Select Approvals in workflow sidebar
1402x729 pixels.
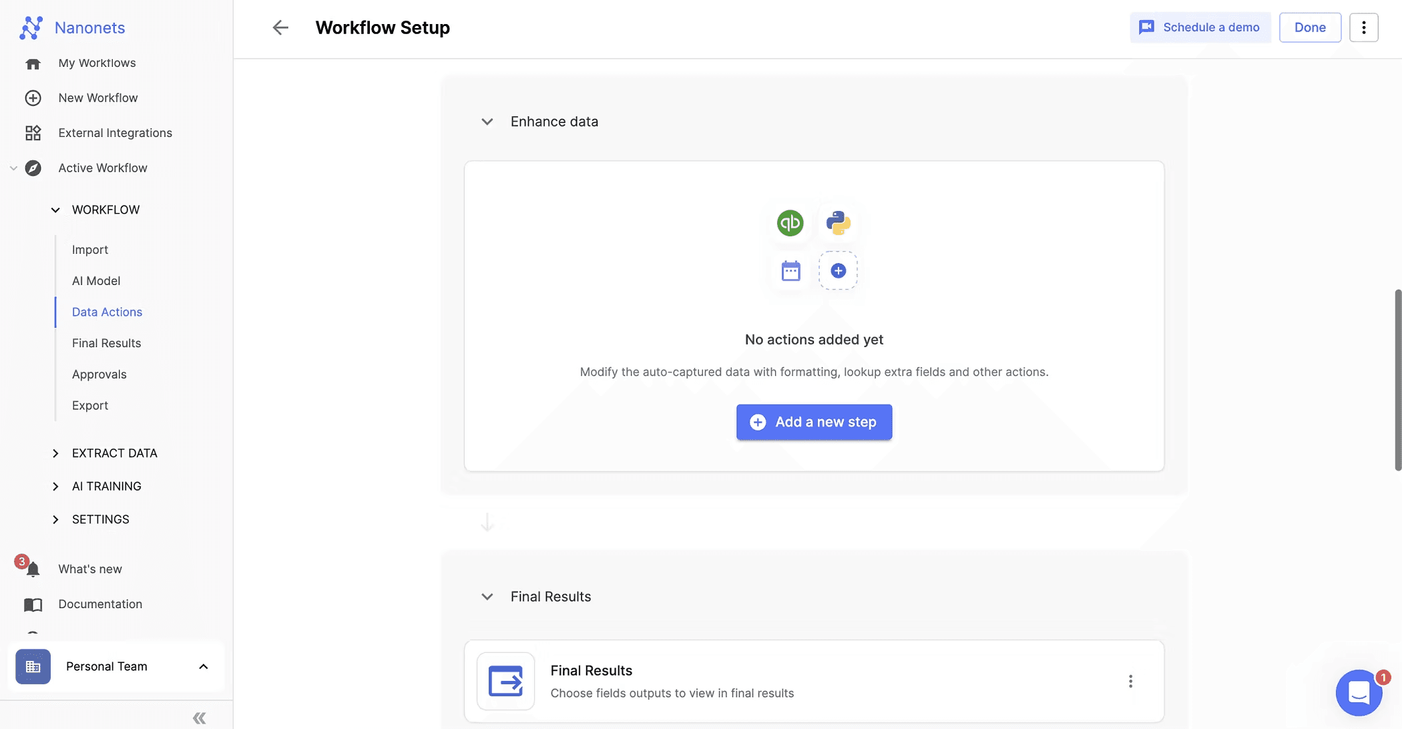tap(99, 375)
